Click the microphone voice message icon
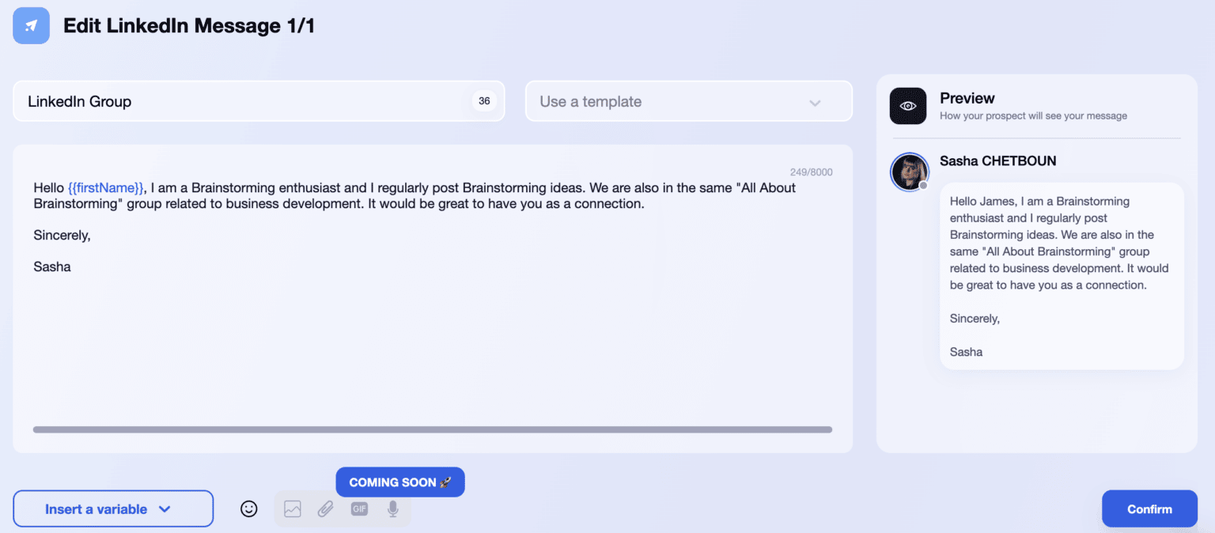The height and width of the screenshot is (533, 1215). tap(393, 509)
